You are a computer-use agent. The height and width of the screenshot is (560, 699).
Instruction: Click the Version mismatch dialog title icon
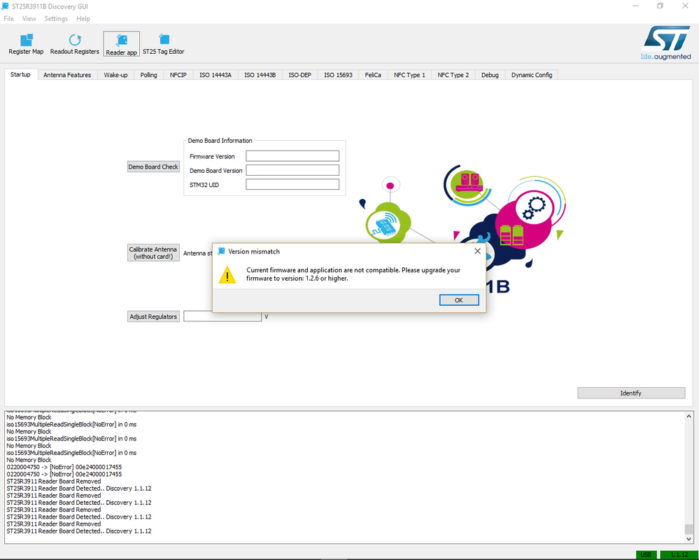(x=221, y=251)
